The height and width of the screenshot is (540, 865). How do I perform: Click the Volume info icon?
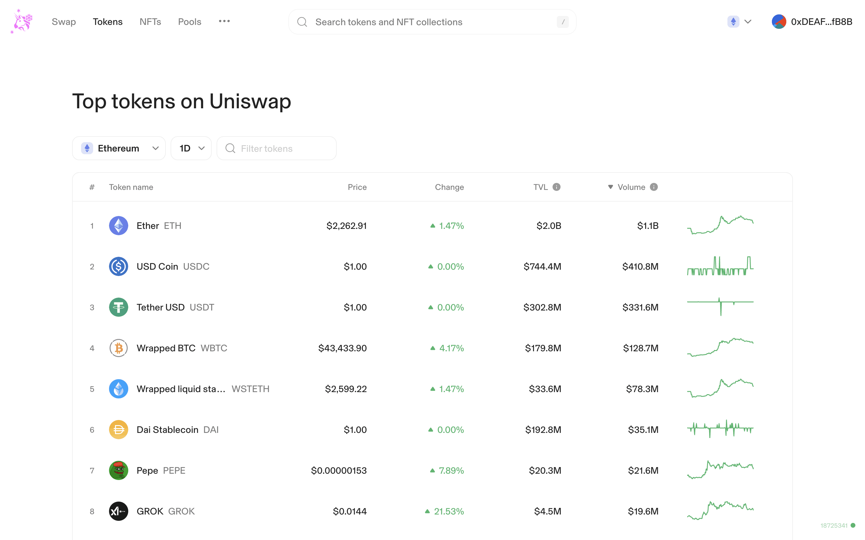654,187
